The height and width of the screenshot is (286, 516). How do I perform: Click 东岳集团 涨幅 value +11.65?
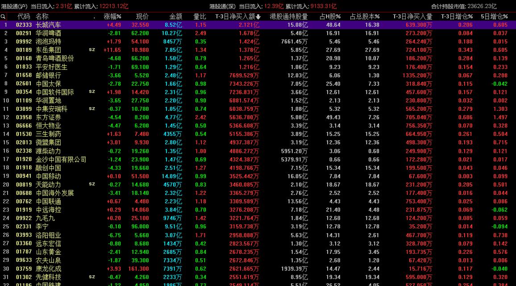click(112, 50)
